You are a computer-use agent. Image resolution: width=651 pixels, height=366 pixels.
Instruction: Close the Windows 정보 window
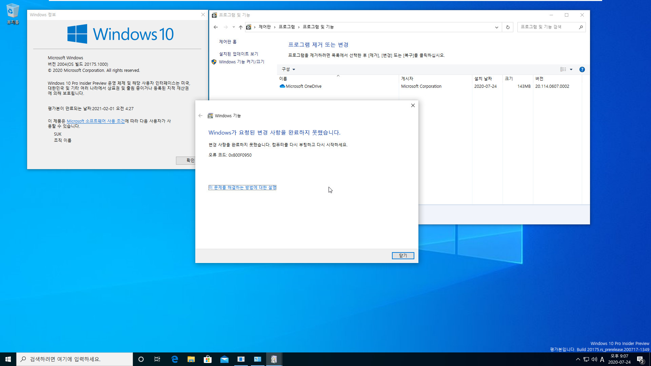[203, 15]
